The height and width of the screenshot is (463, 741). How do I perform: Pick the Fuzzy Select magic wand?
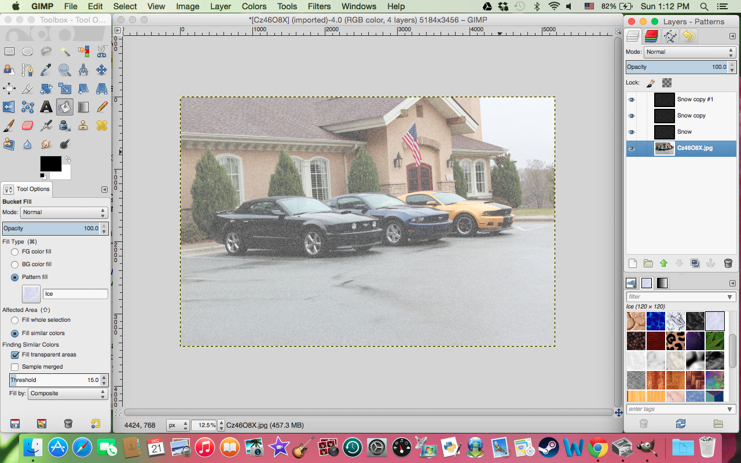coord(65,52)
